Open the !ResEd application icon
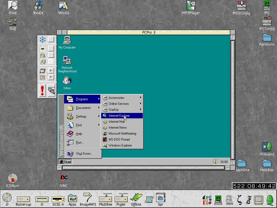 (x=38, y=8)
